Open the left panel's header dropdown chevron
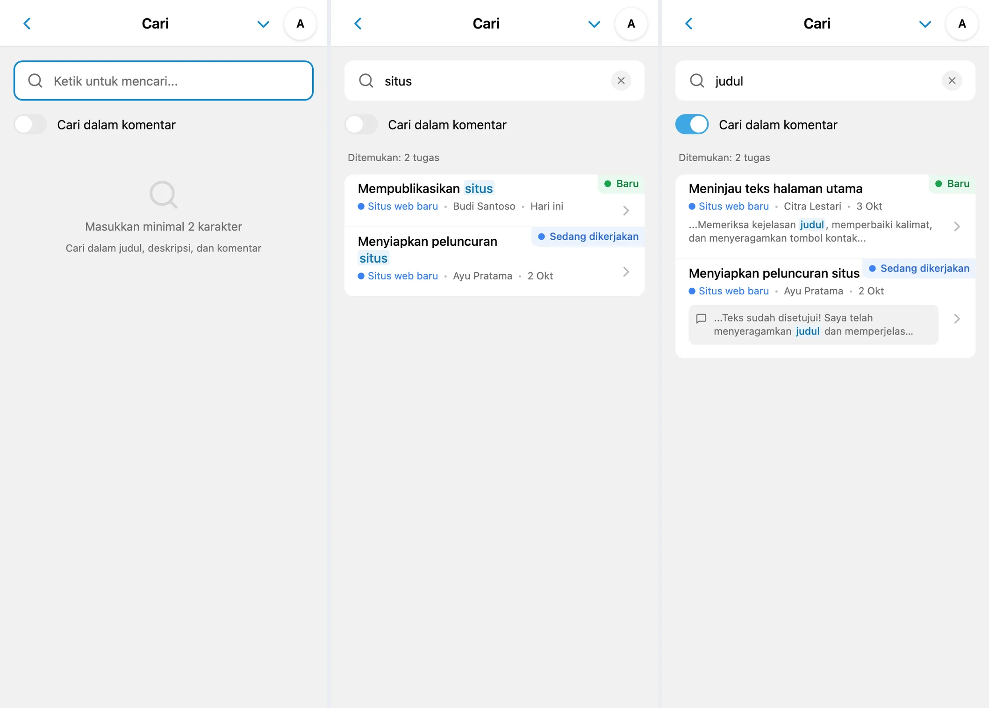 pyautogui.click(x=263, y=24)
